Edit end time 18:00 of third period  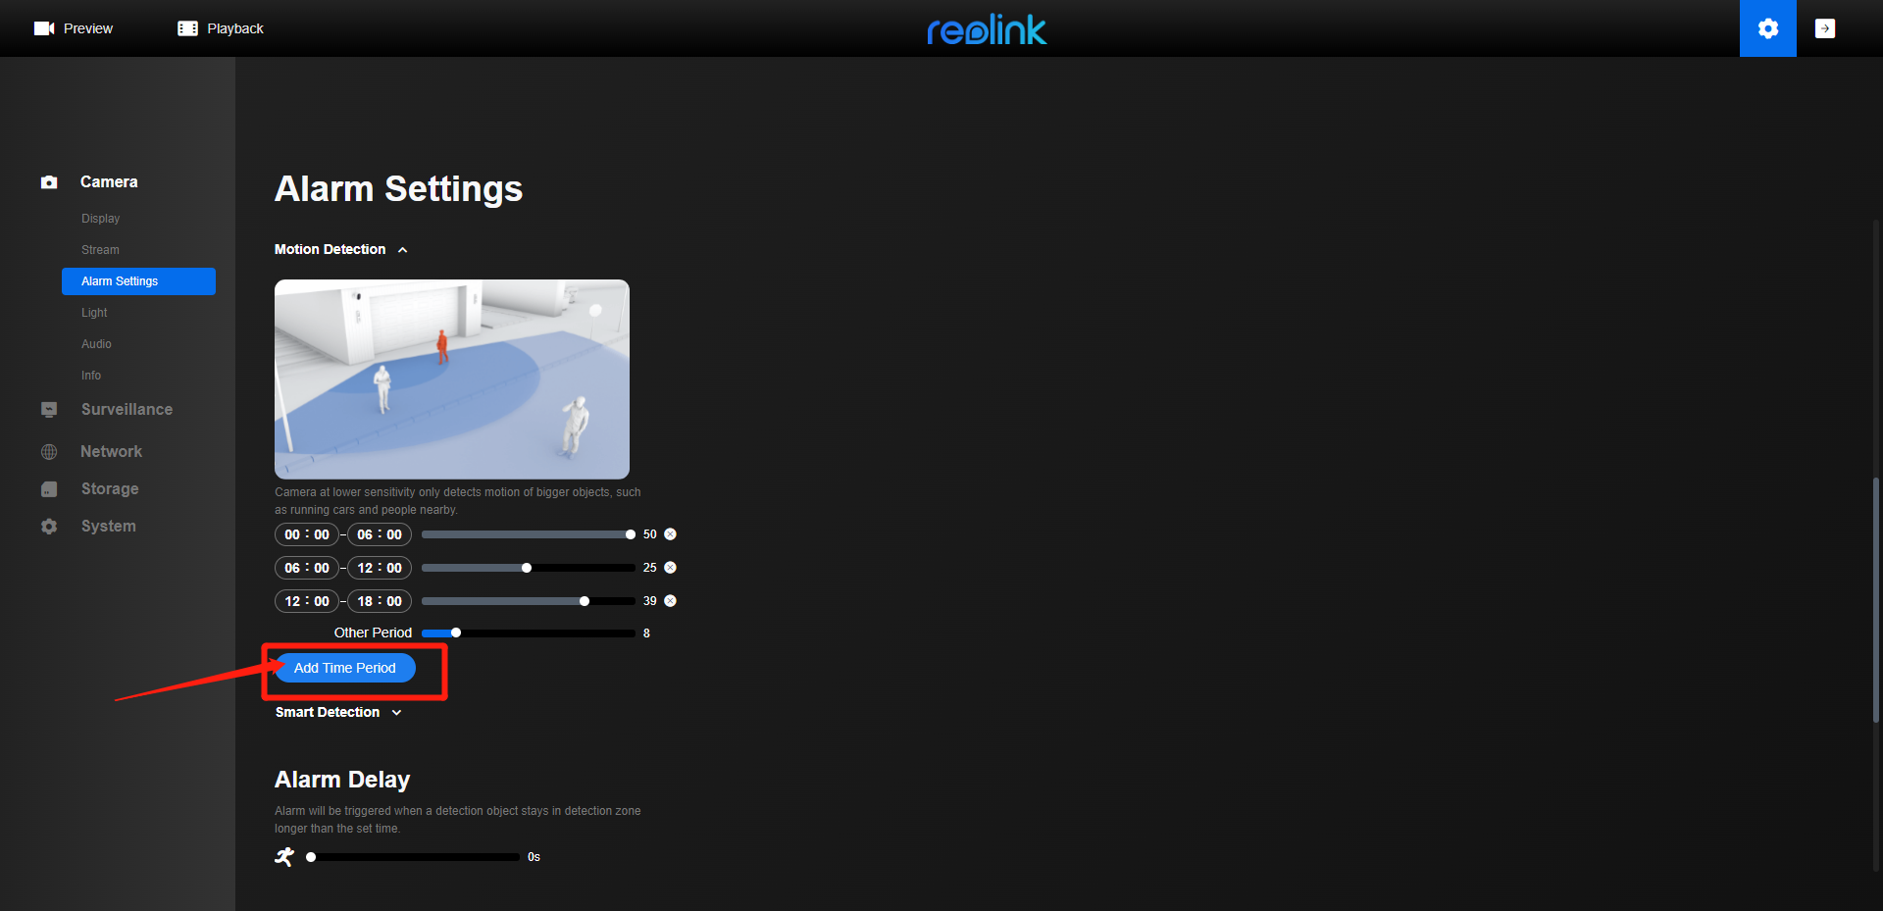point(380,601)
